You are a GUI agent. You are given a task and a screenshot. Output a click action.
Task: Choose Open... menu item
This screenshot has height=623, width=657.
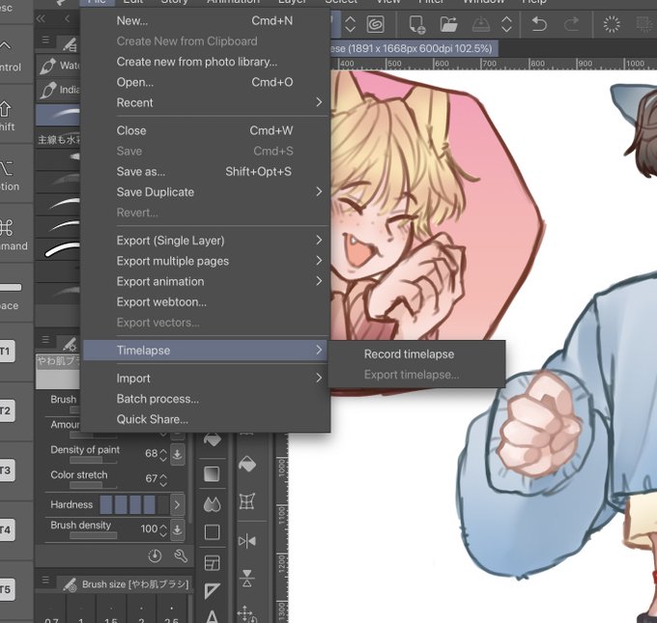(205, 82)
